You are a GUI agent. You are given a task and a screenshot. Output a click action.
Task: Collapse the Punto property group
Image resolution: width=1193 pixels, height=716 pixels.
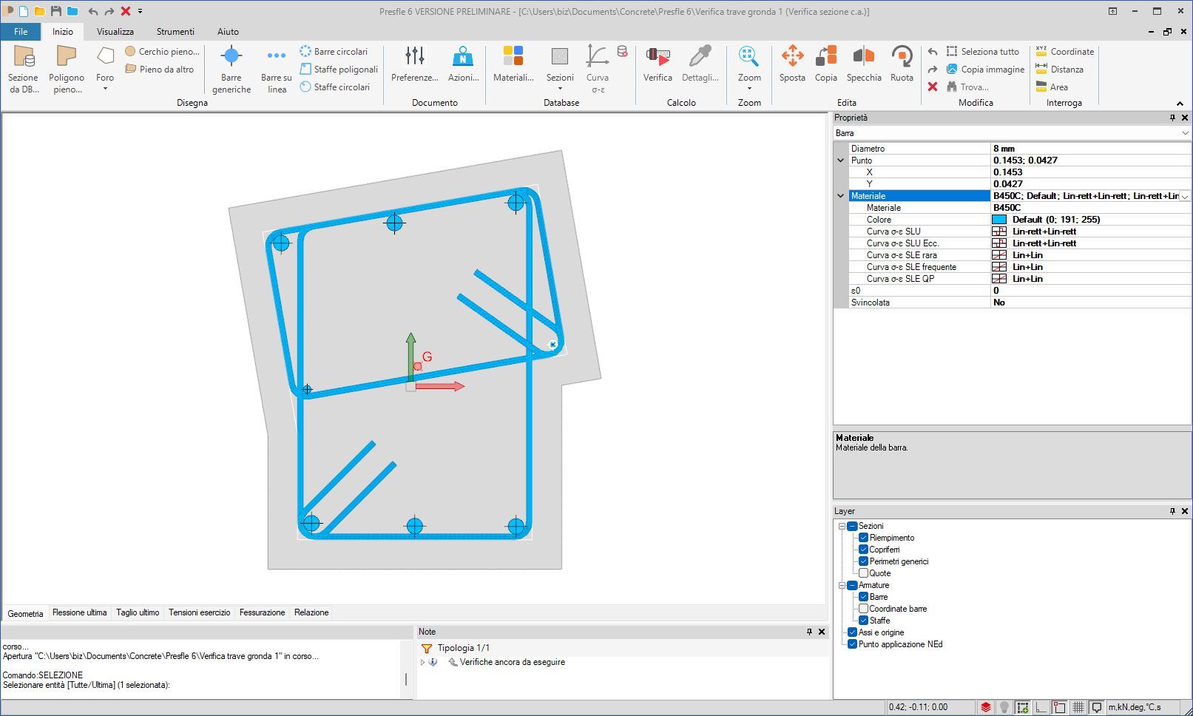[840, 161]
